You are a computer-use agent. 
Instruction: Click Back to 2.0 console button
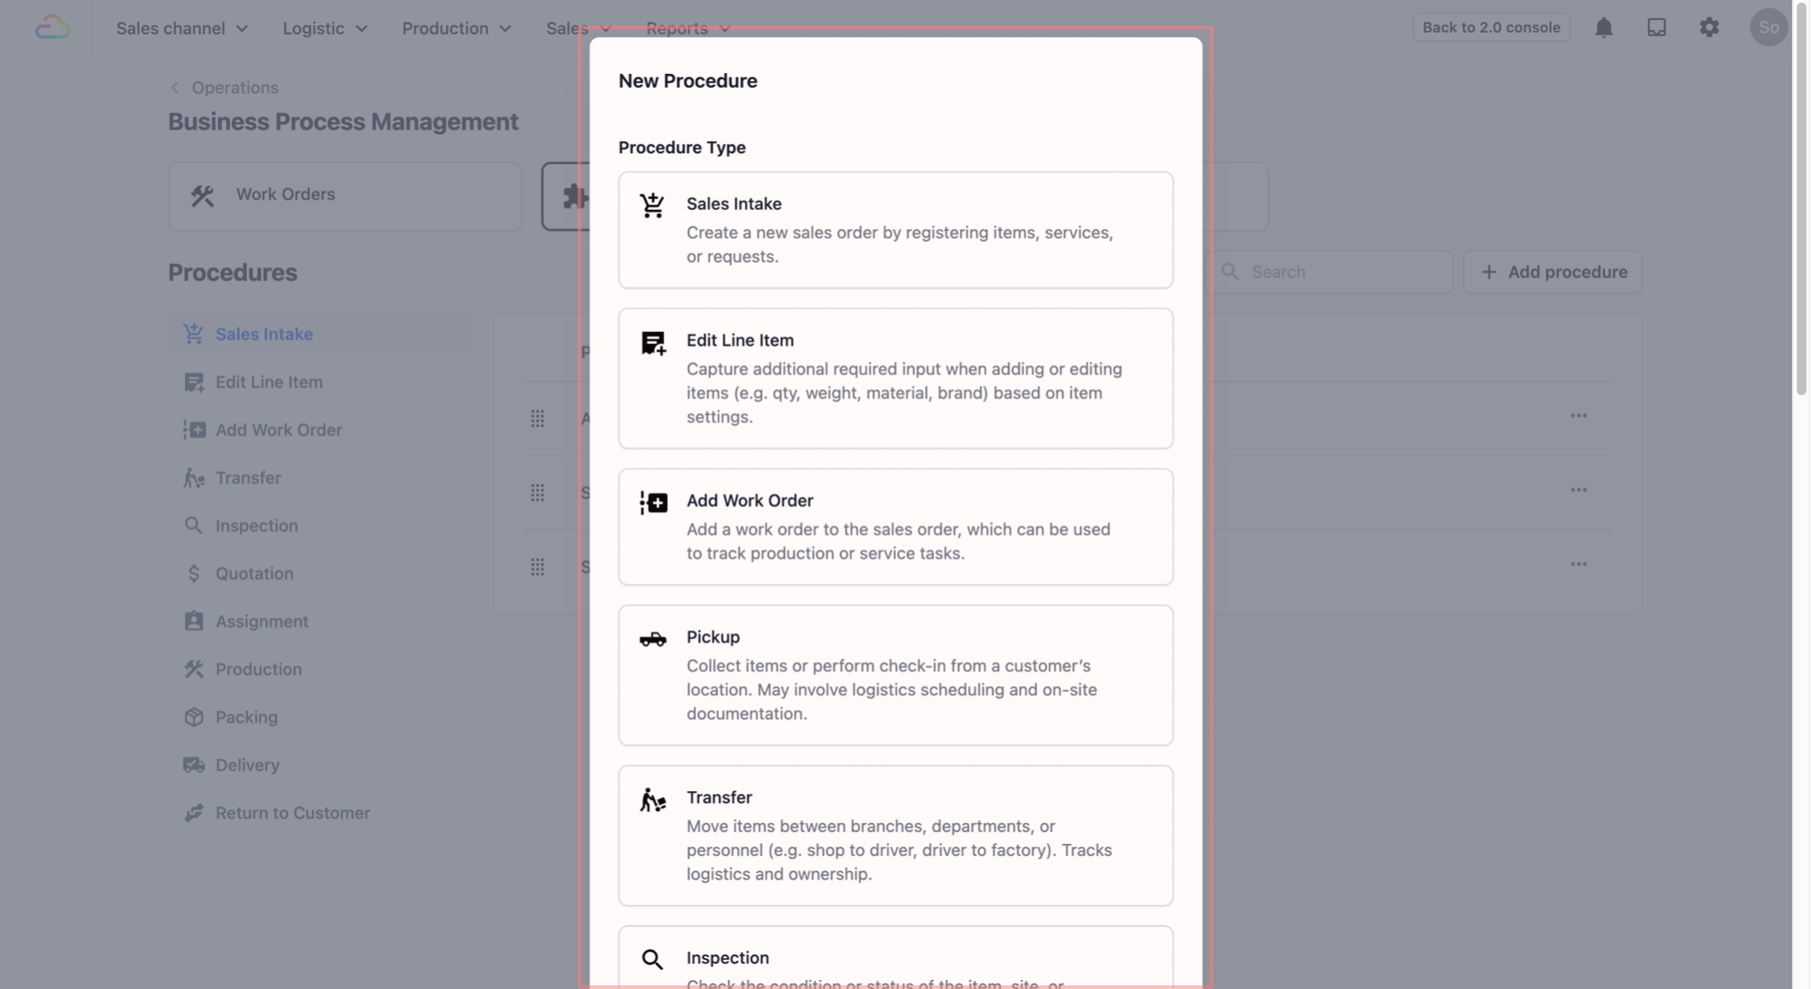pos(1491,27)
